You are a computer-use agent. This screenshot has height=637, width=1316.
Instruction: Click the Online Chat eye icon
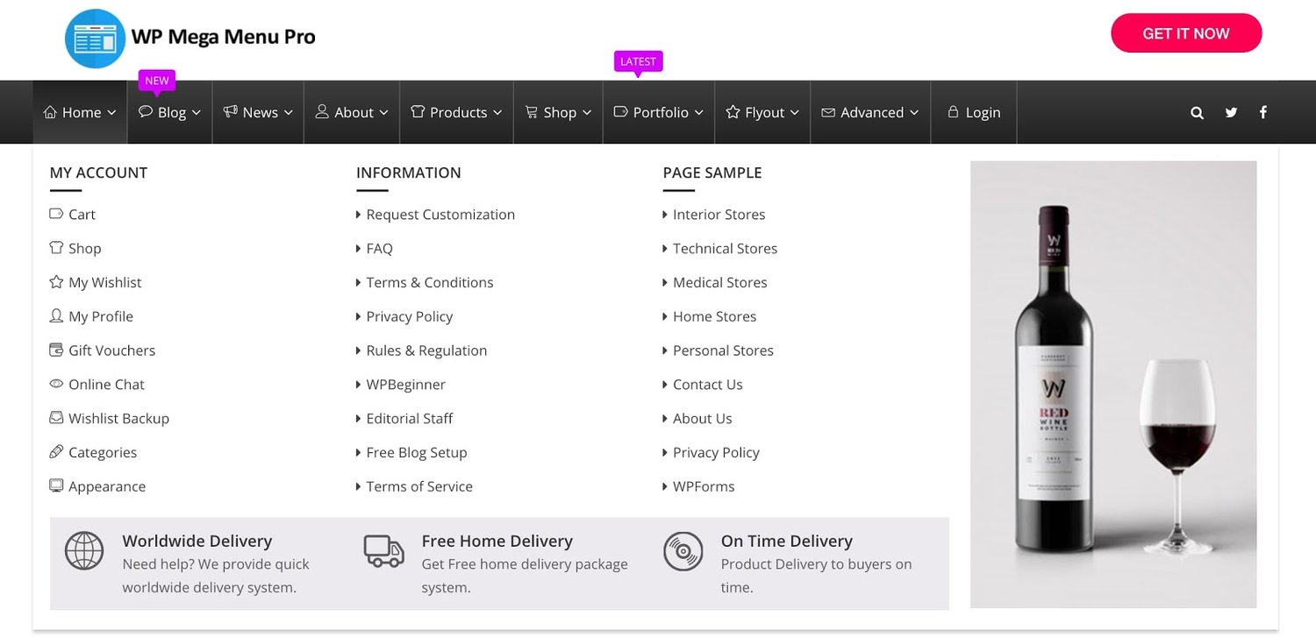click(56, 384)
